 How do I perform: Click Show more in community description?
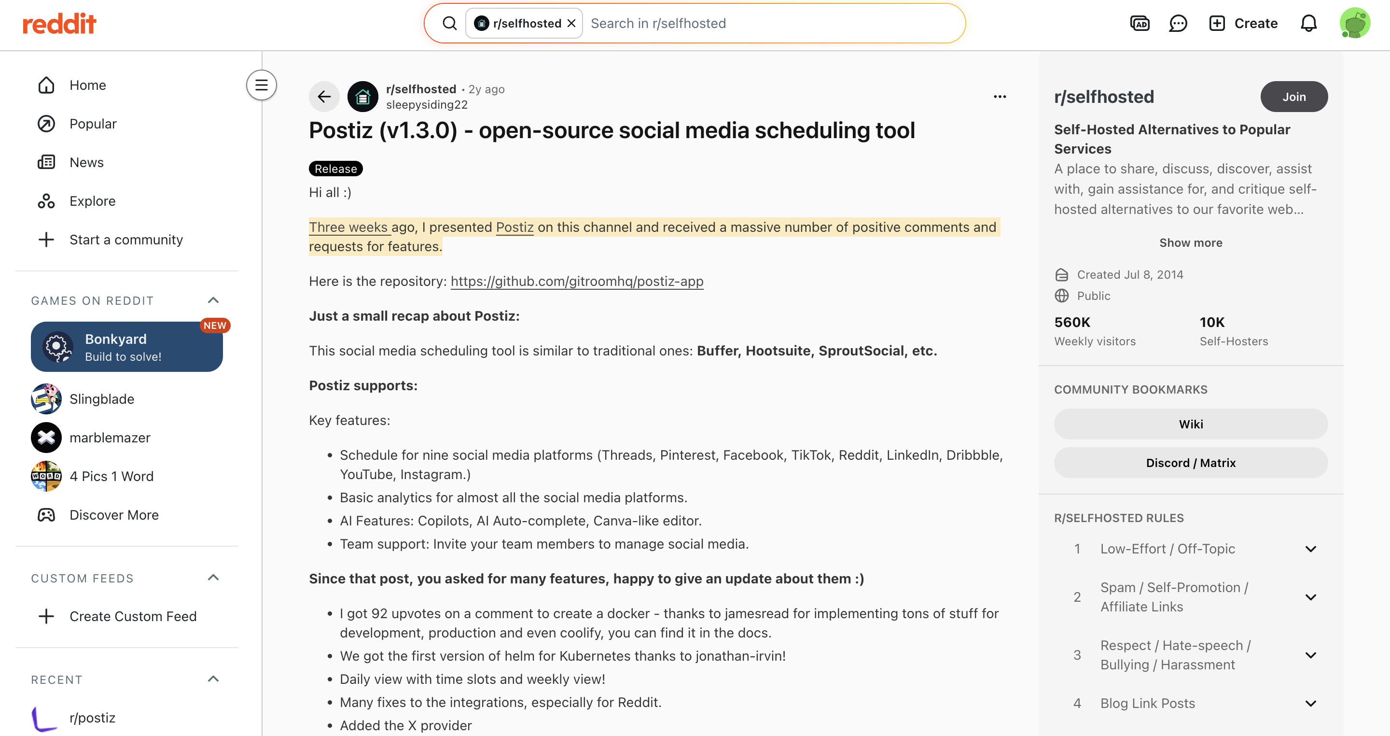click(1191, 243)
